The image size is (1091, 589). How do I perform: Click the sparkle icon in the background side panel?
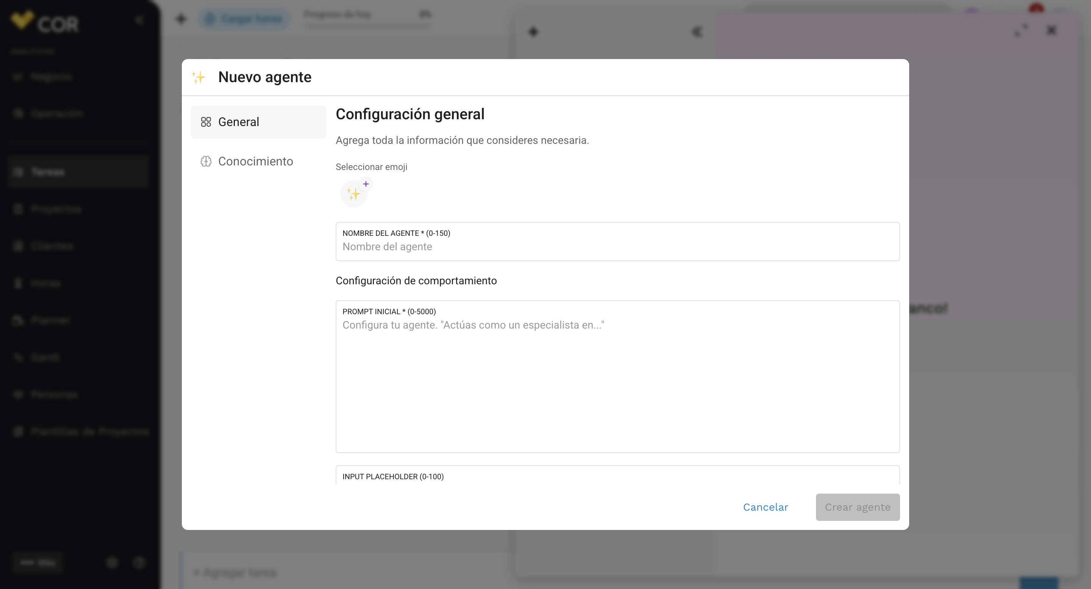[533, 32]
